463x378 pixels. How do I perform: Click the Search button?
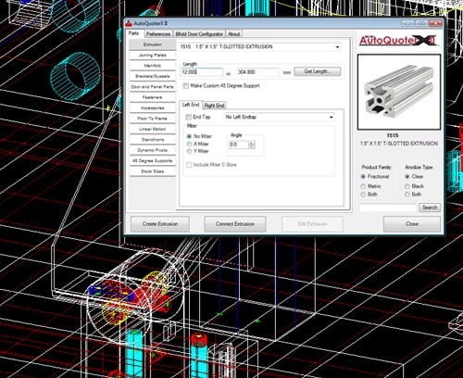pyautogui.click(x=430, y=208)
